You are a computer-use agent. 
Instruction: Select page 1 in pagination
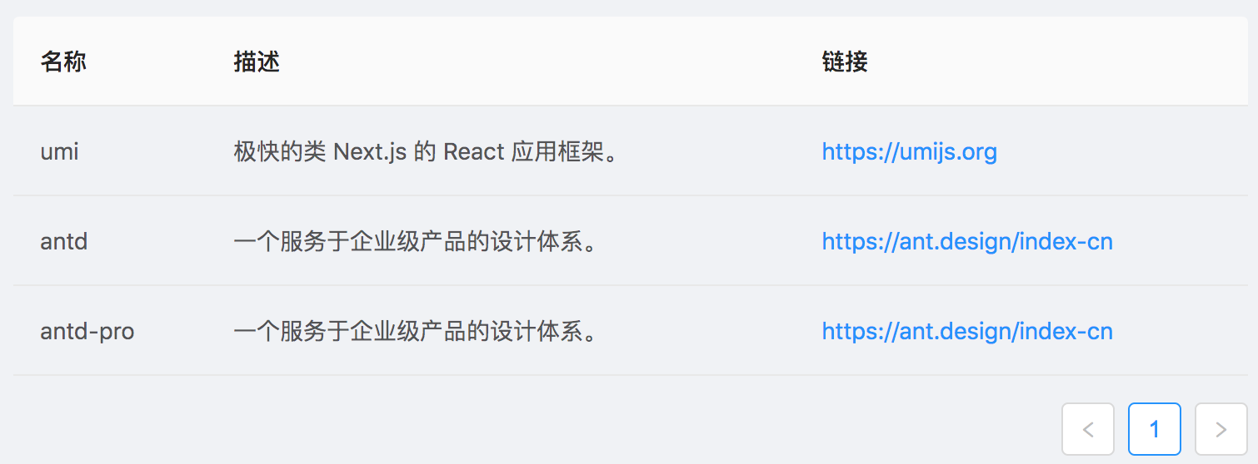1155,429
